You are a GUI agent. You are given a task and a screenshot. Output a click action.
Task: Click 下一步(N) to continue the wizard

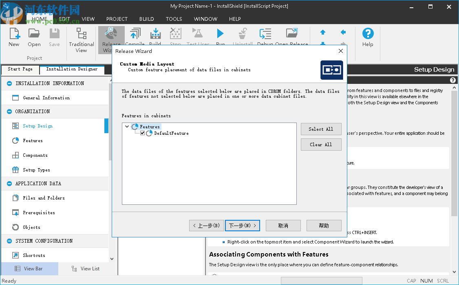243,225
